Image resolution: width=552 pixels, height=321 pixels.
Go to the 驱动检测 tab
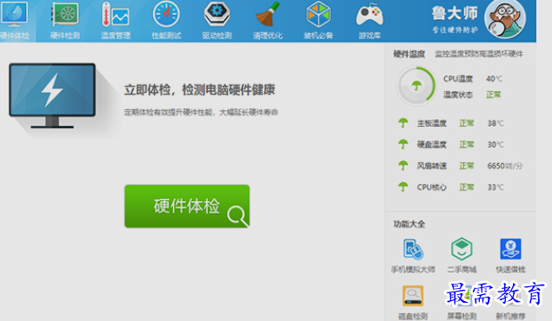coord(216,20)
